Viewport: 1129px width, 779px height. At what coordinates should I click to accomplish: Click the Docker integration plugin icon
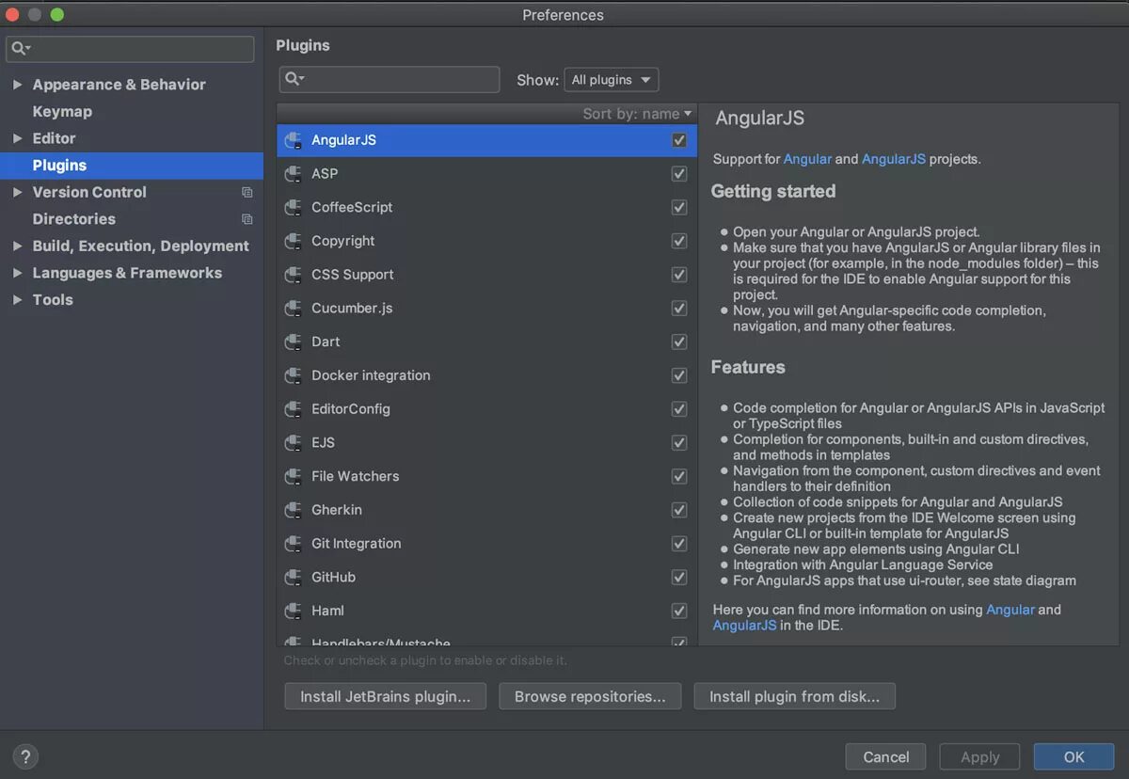coord(293,375)
